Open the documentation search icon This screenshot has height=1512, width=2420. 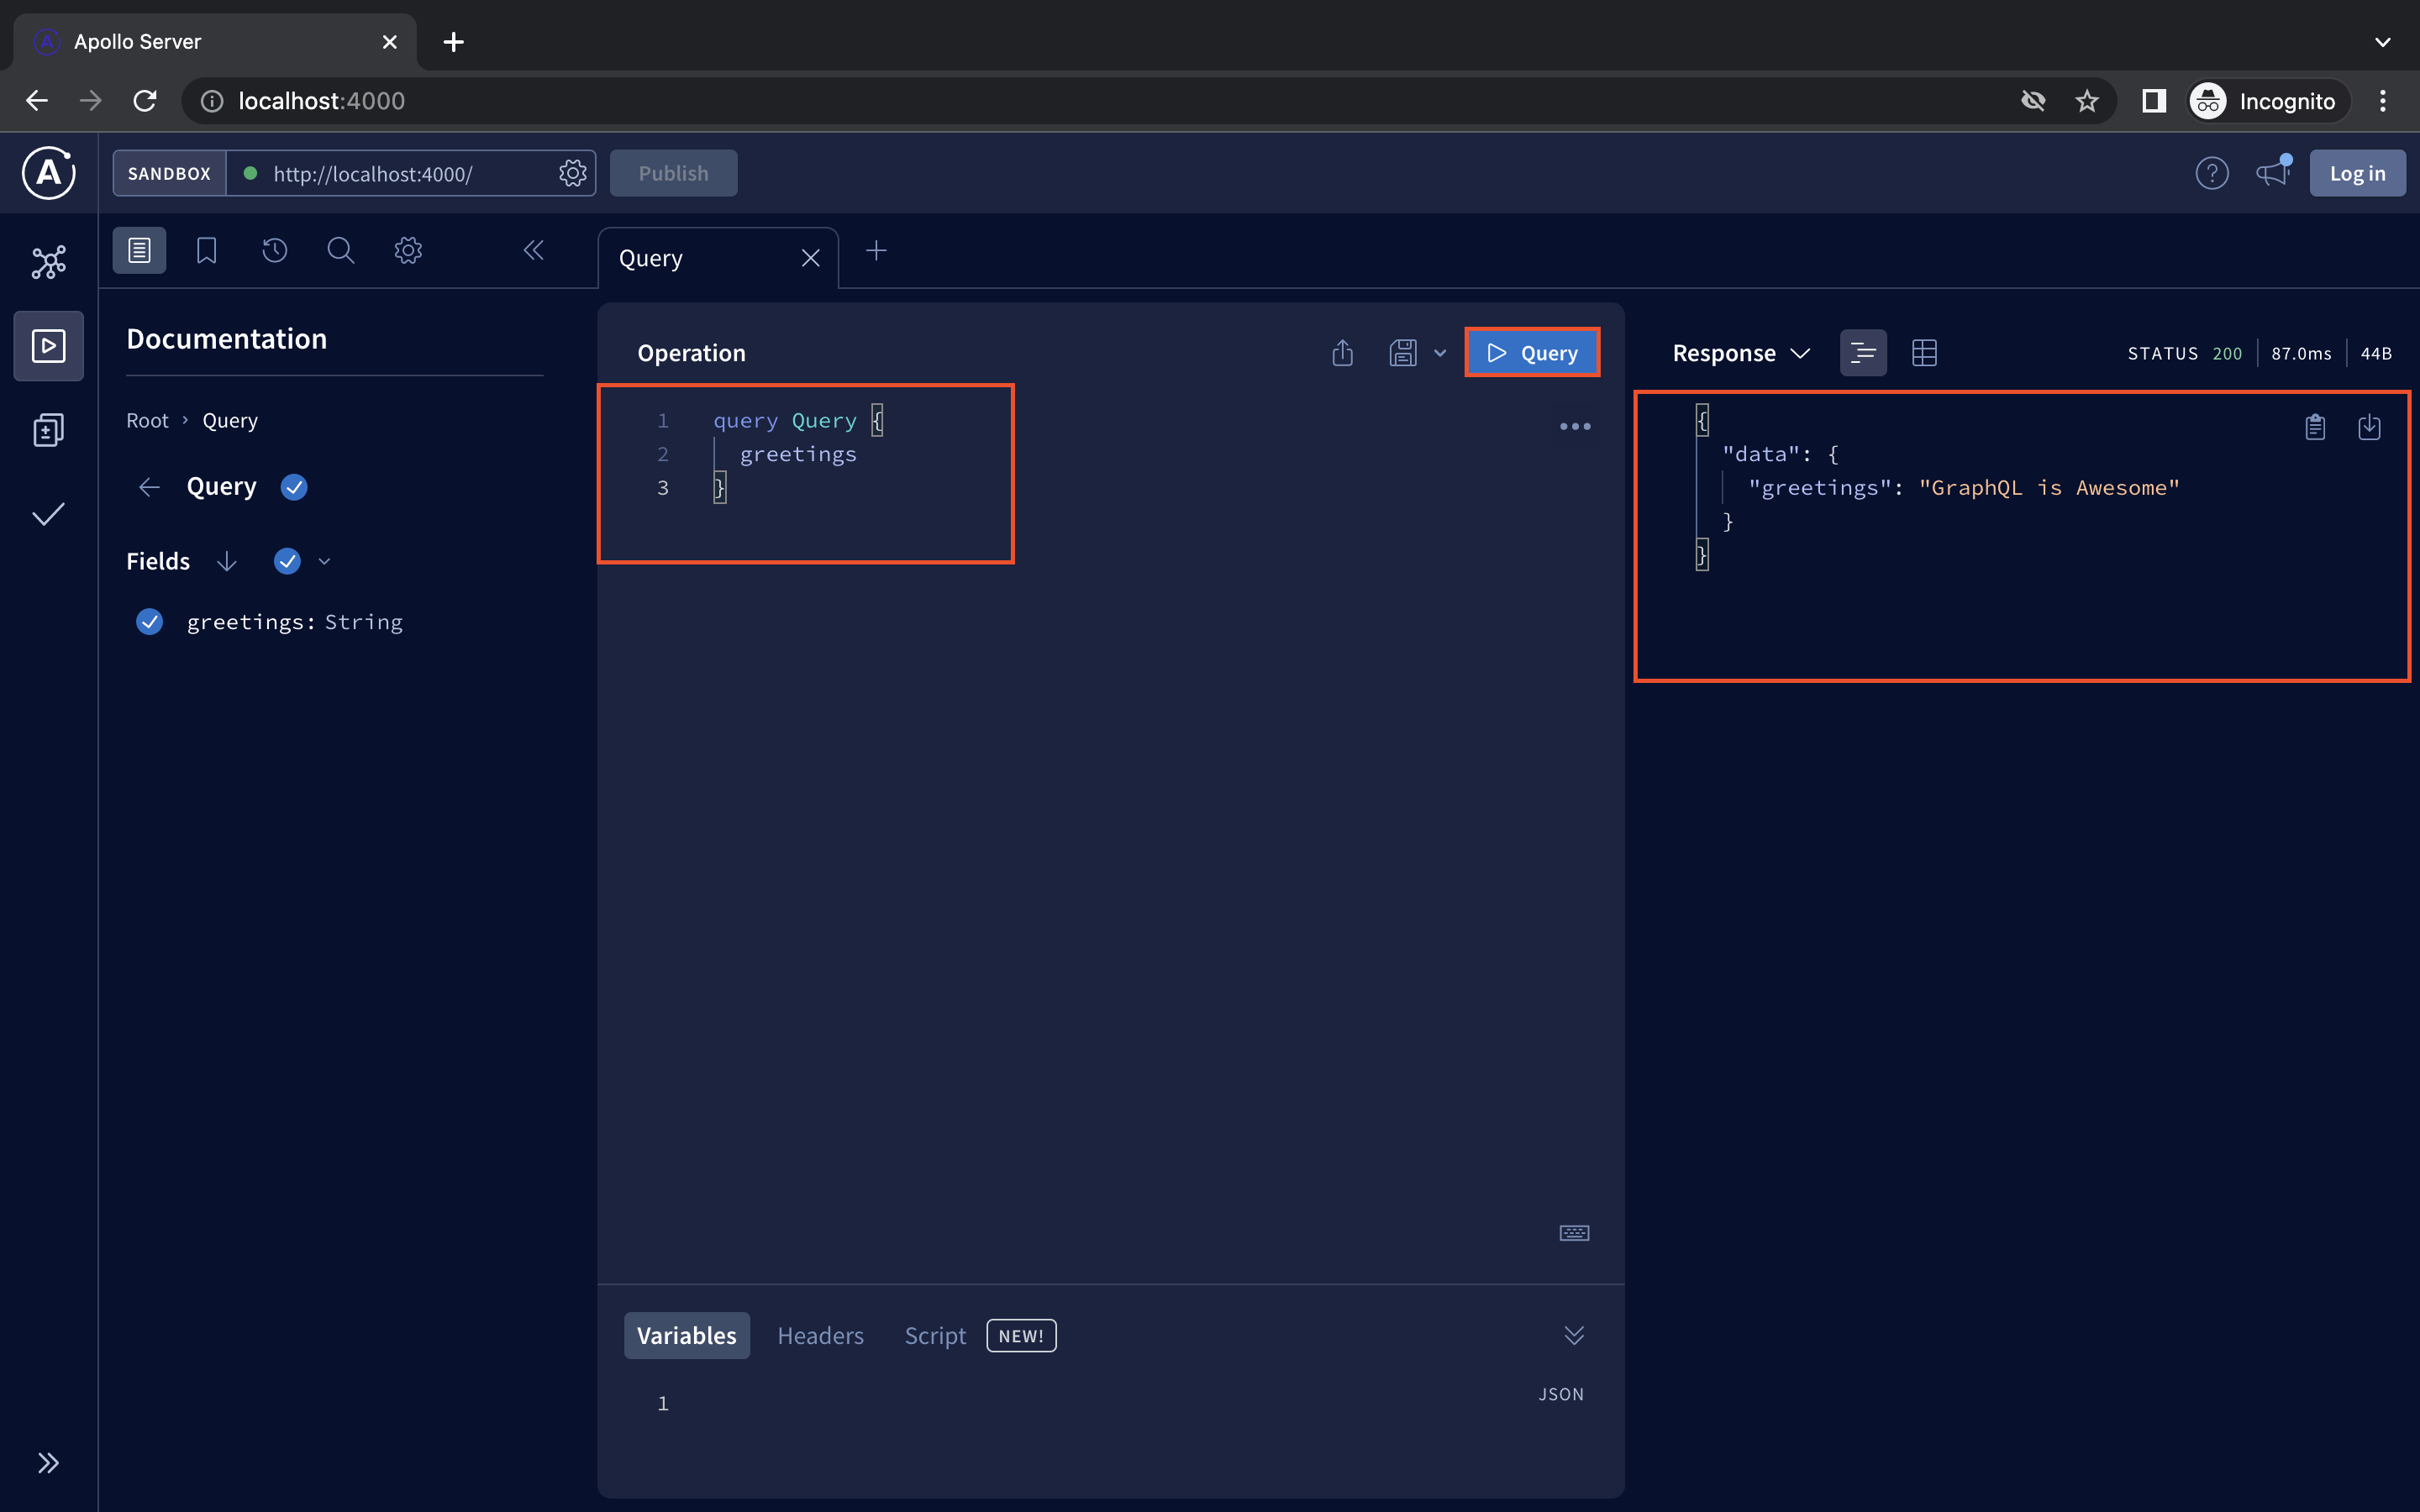(341, 250)
